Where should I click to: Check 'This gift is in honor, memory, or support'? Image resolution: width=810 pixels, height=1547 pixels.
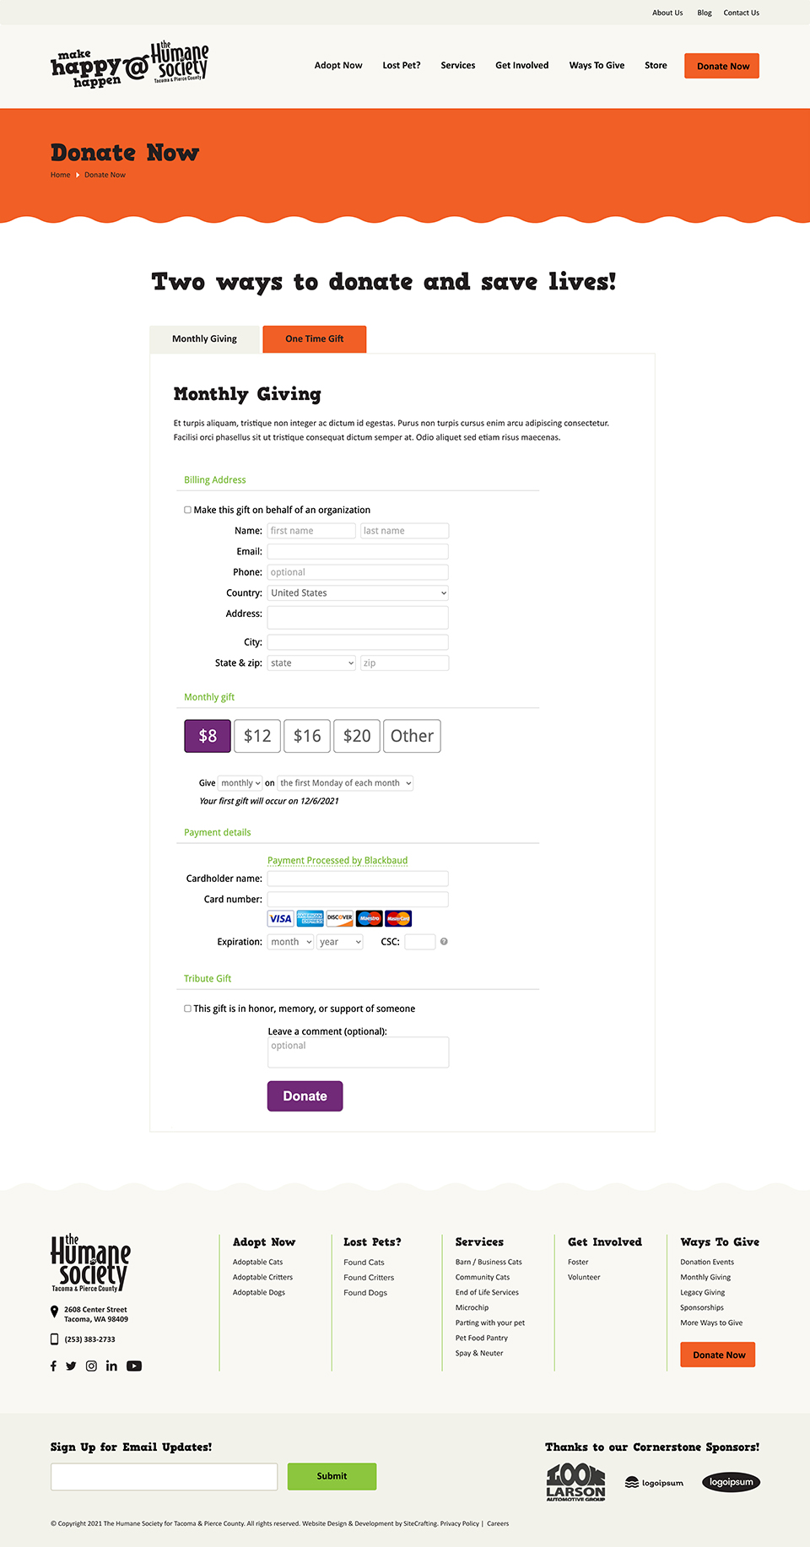pos(187,1008)
